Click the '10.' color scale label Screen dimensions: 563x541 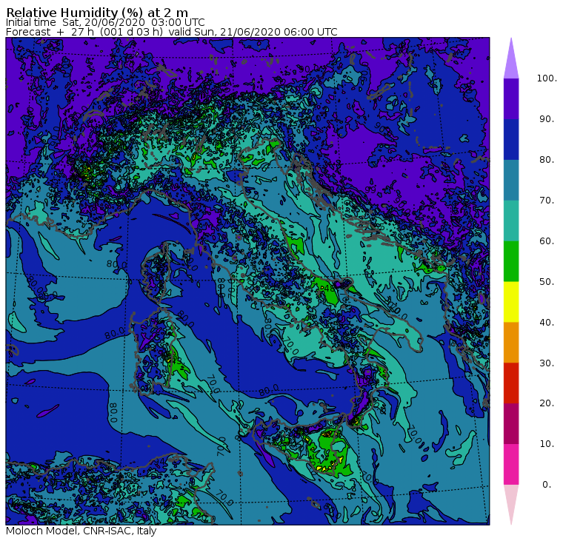pos(547,444)
